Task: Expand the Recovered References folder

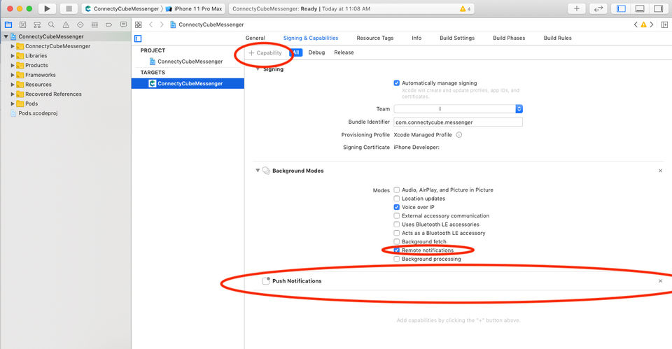Action: (13, 94)
